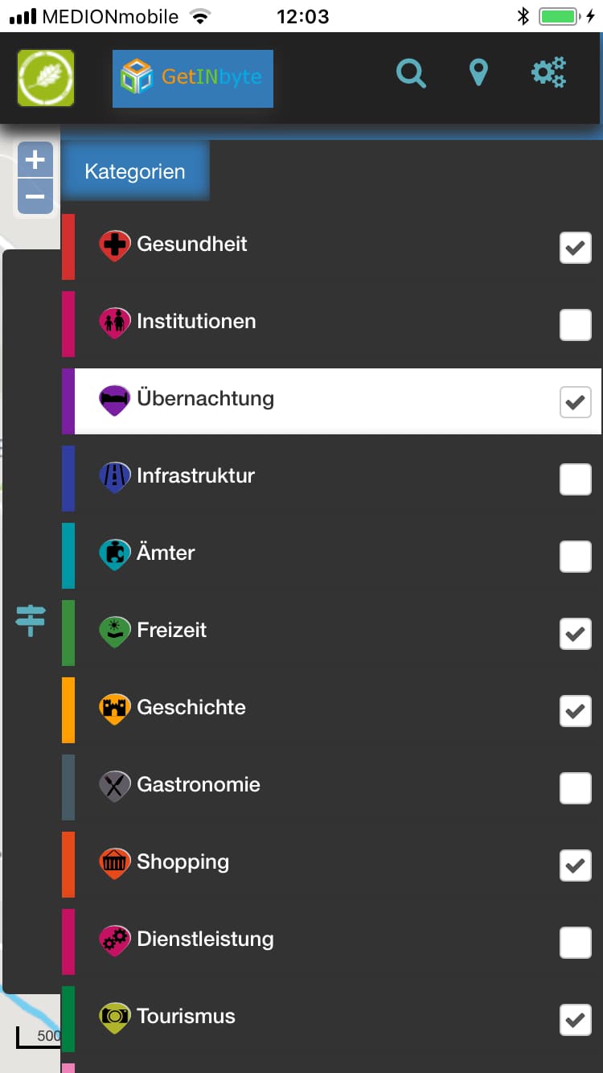Screen dimensions: 603x1073
Task: Click the Tourismus camera icon
Action: click(114, 1017)
